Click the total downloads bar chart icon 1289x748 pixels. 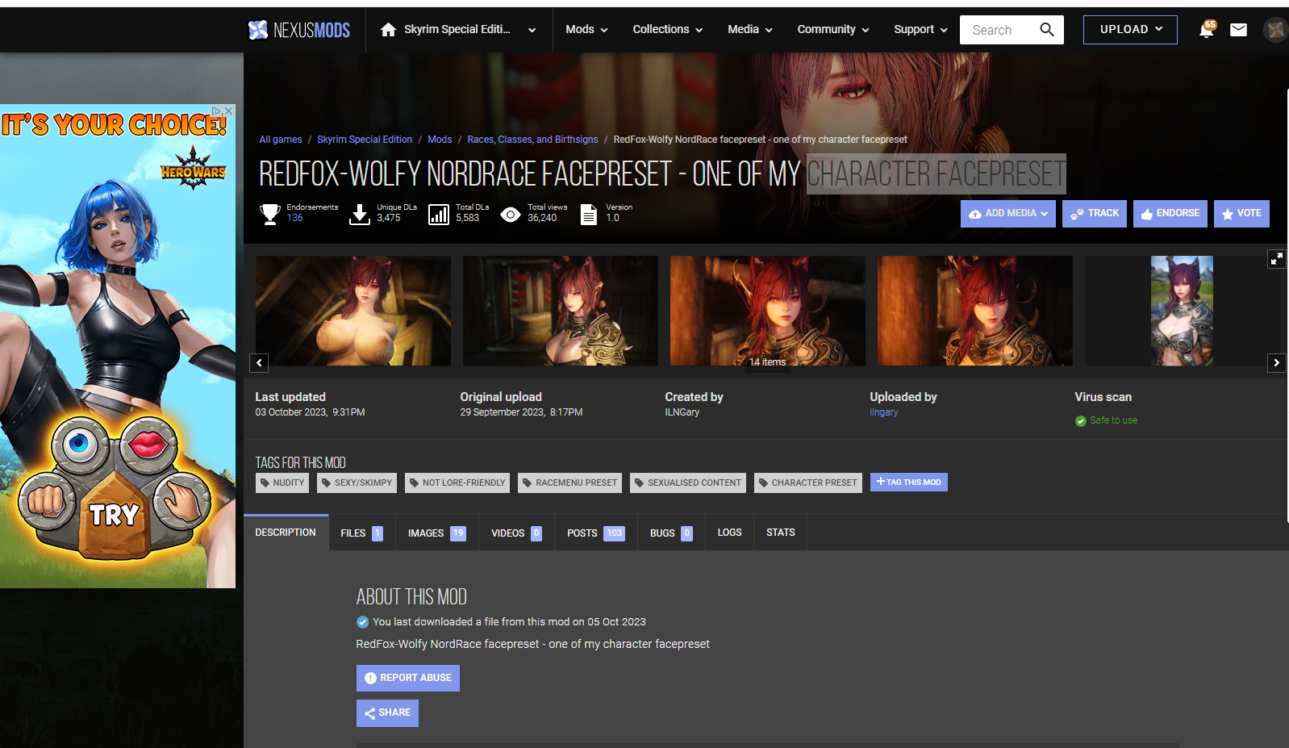click(439, 214)
